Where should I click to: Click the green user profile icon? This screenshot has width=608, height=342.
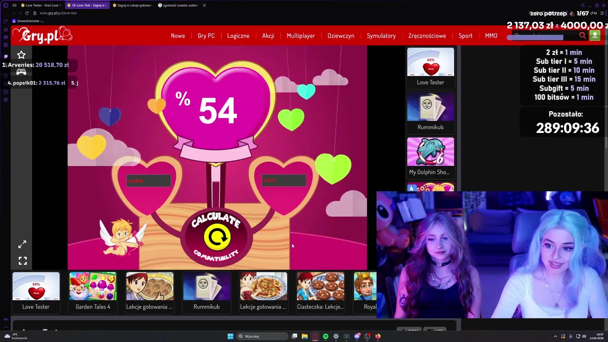[x=595, y=35]
